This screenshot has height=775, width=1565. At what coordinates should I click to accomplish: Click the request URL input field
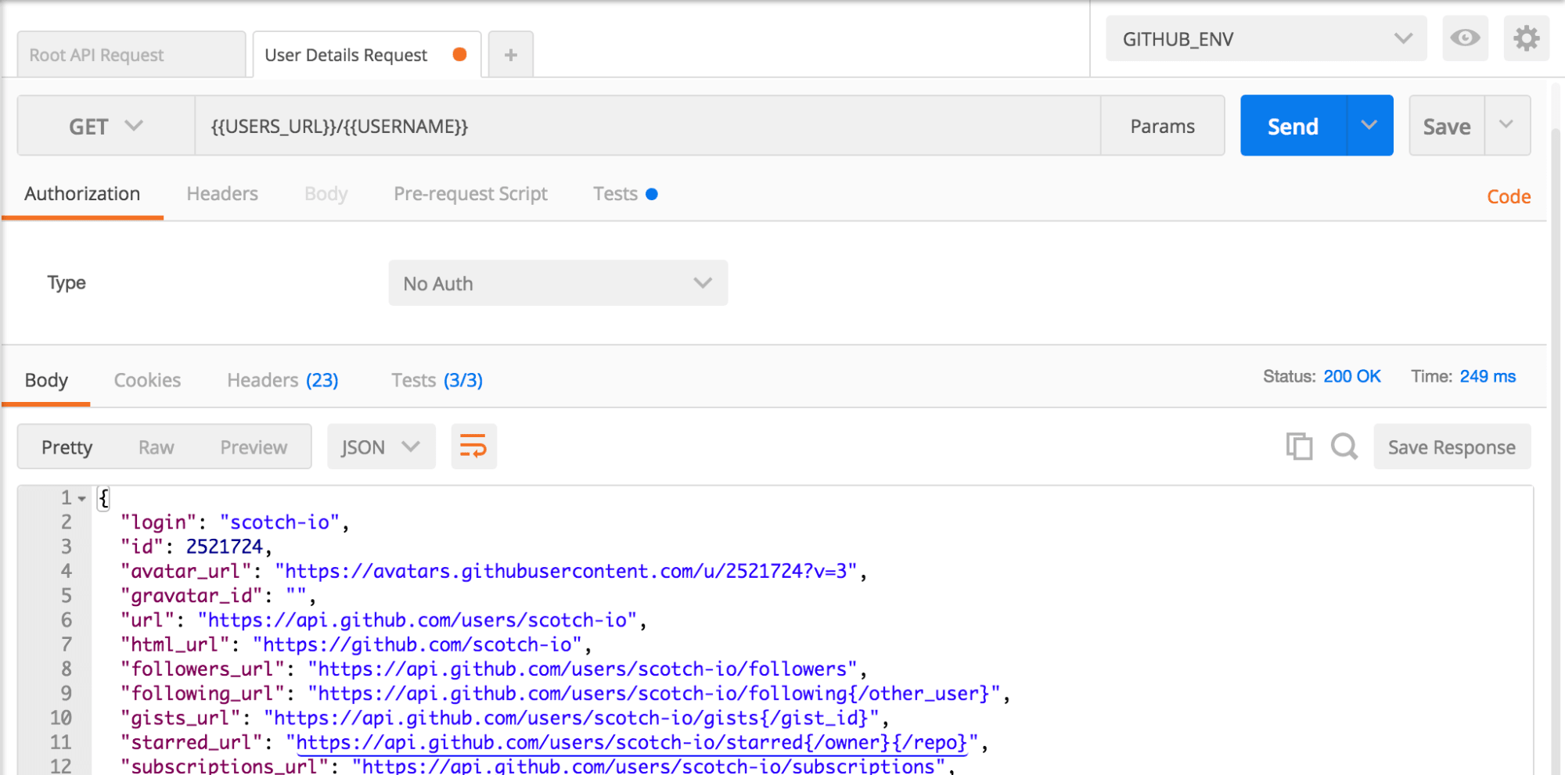click(647, 126)
